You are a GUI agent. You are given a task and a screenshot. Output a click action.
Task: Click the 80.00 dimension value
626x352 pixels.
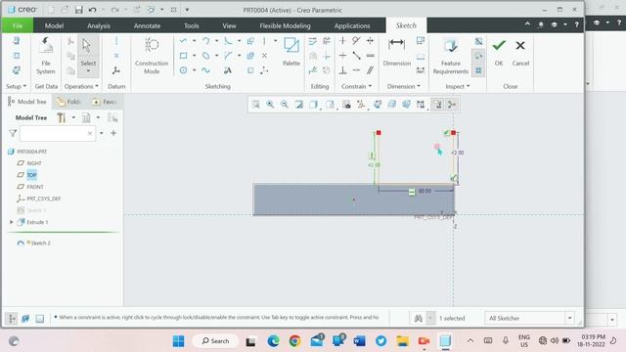click(425, 192)
